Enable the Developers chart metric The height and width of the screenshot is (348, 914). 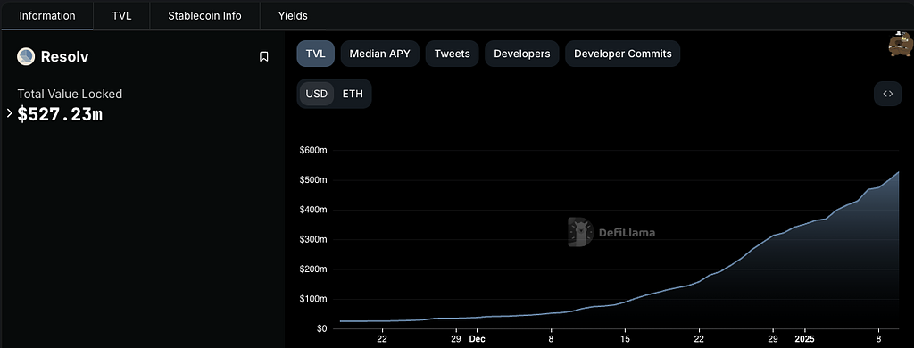click(x=521, y=54)
